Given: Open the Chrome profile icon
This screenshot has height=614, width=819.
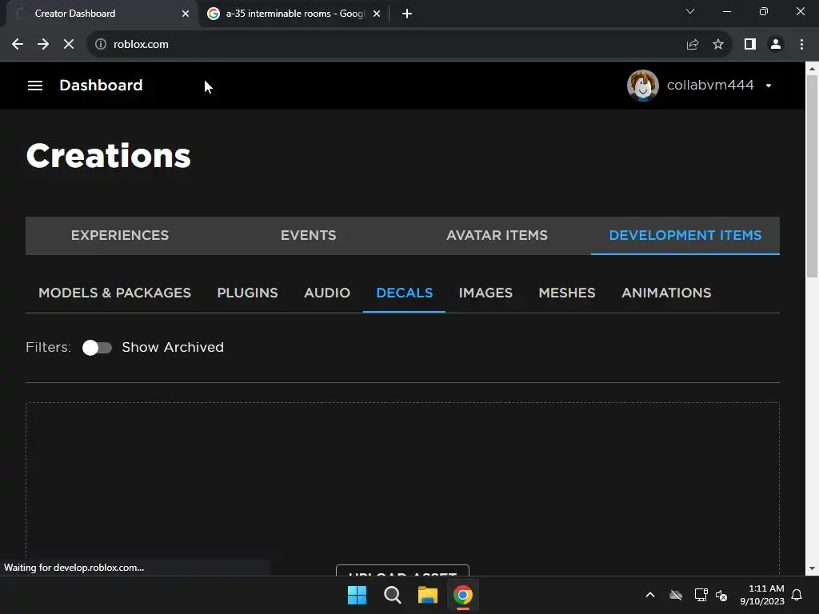Looking at the screenshot, I should click(x=776, y=45).
